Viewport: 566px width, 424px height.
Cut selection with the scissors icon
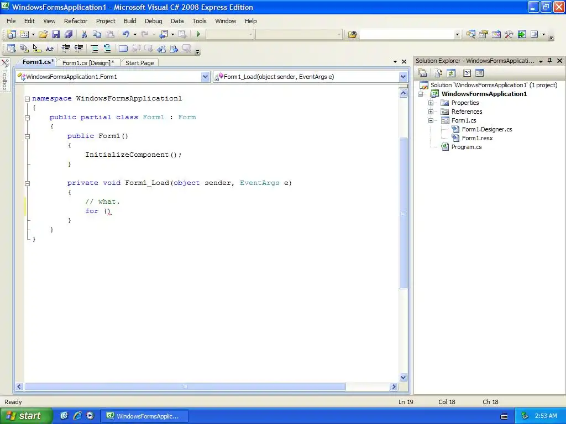[x=84, y=34]
